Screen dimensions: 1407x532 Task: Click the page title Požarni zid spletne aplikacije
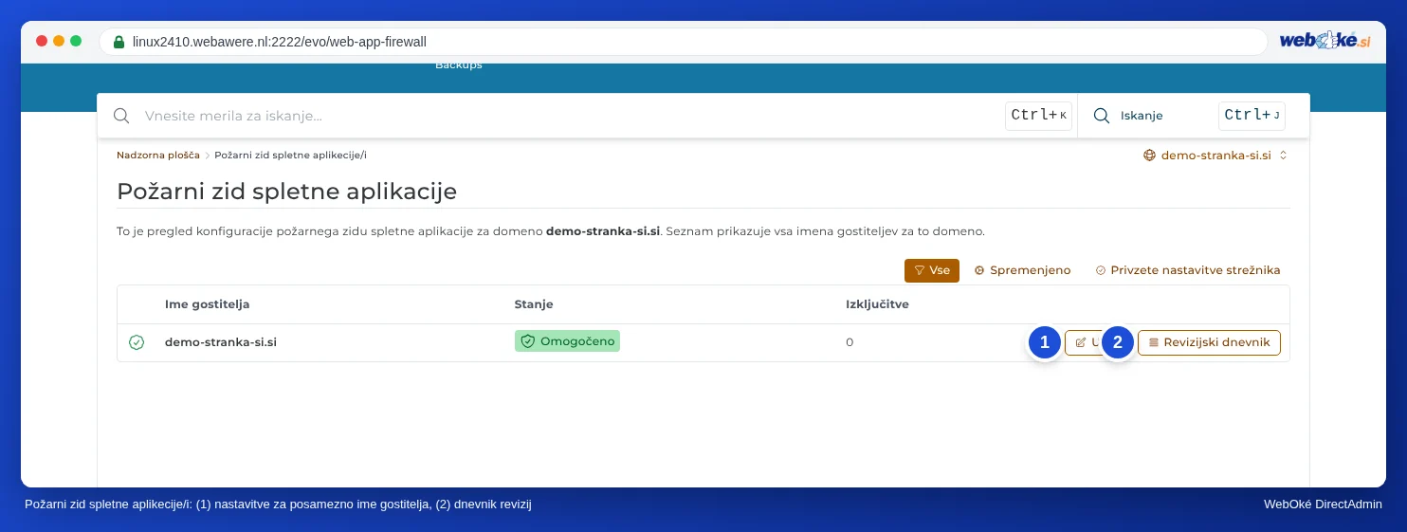[x=286, y=191]
